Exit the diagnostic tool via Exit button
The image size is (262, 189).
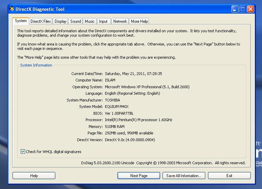pyautogui.click(x=229, y=176)
